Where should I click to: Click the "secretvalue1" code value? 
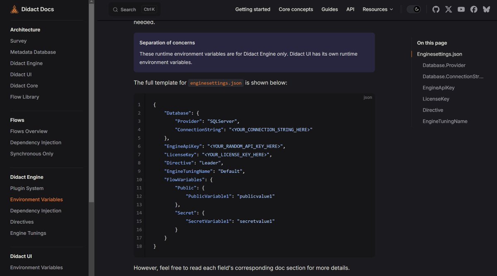point(256,221)
